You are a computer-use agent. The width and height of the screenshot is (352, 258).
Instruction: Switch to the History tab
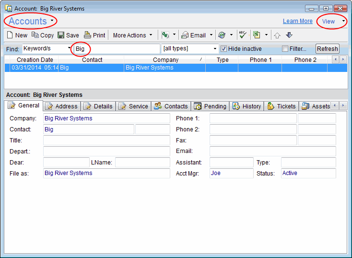pyautogui.click(x=247, y=106)
